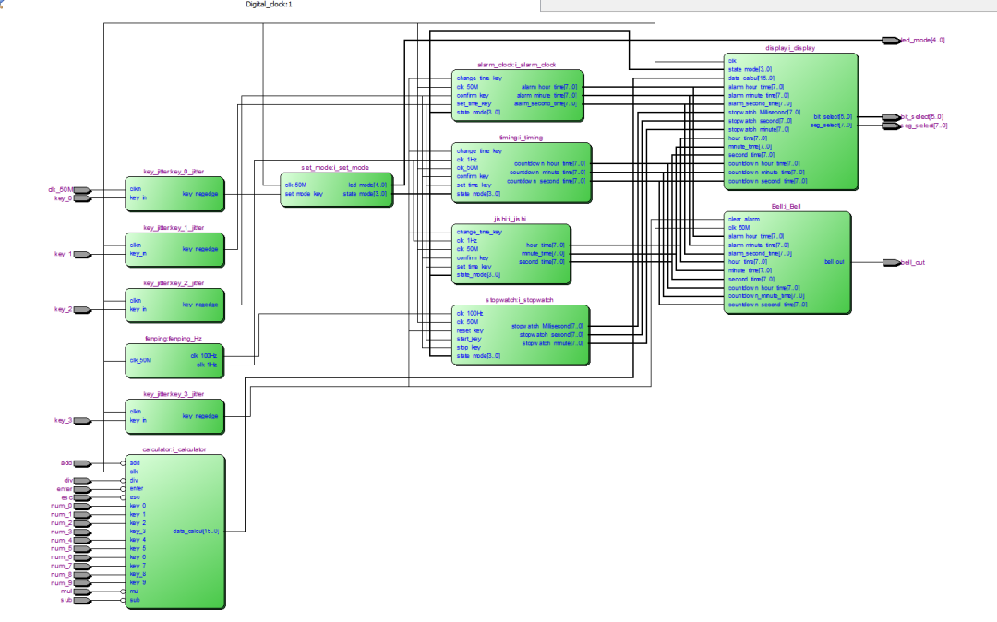Screen dimensions: 997x622
Task: Select the display:i_display module block
Action: (791, 120)
